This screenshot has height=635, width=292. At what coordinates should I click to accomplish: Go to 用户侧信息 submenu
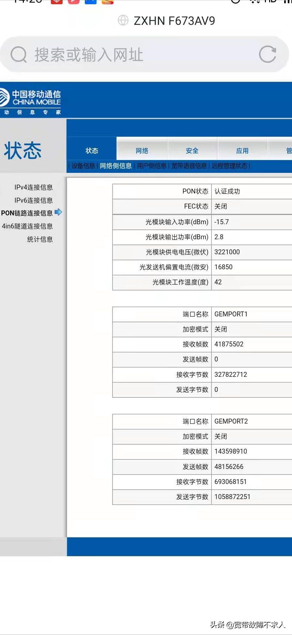152,166
